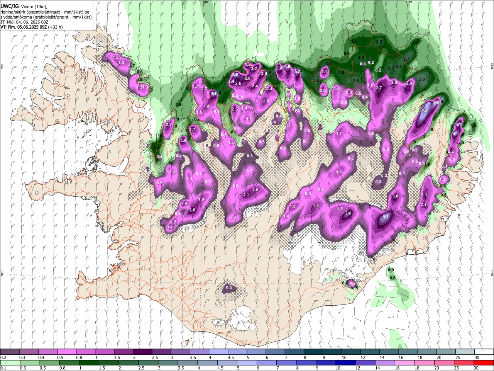Select the darkest purple 2–2.5 snow legend swatch
The image size is (494, 371).
click(142, 352)
